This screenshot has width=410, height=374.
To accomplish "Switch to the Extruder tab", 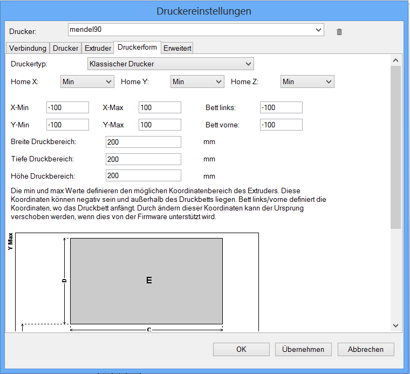I will point(98,48).
